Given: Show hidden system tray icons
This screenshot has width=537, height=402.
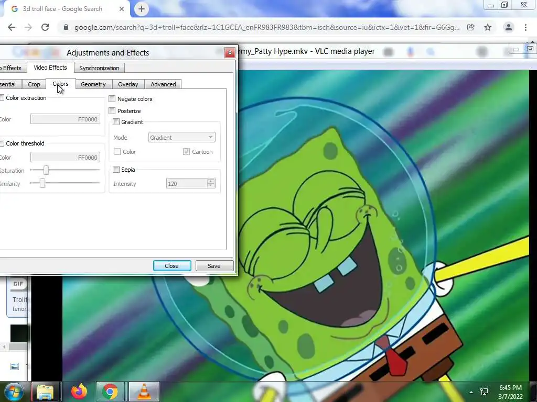Looking at the screenshot, I should pyautogui.click(x=471, y=392).
